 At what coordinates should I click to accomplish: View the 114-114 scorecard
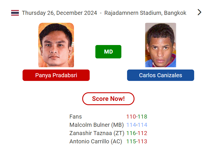coord(137,125)
